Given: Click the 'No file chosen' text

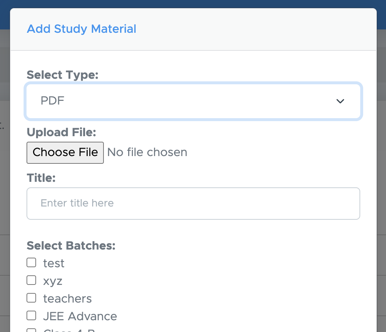Looking at the screenshot, I should [x=147, y=152].
